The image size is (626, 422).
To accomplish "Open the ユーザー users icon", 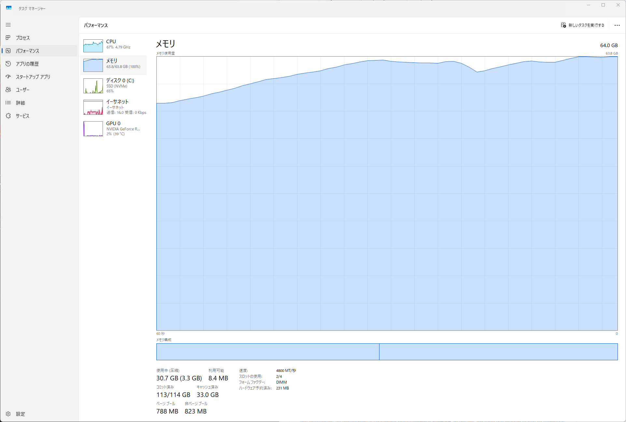I will click(8, 90).
